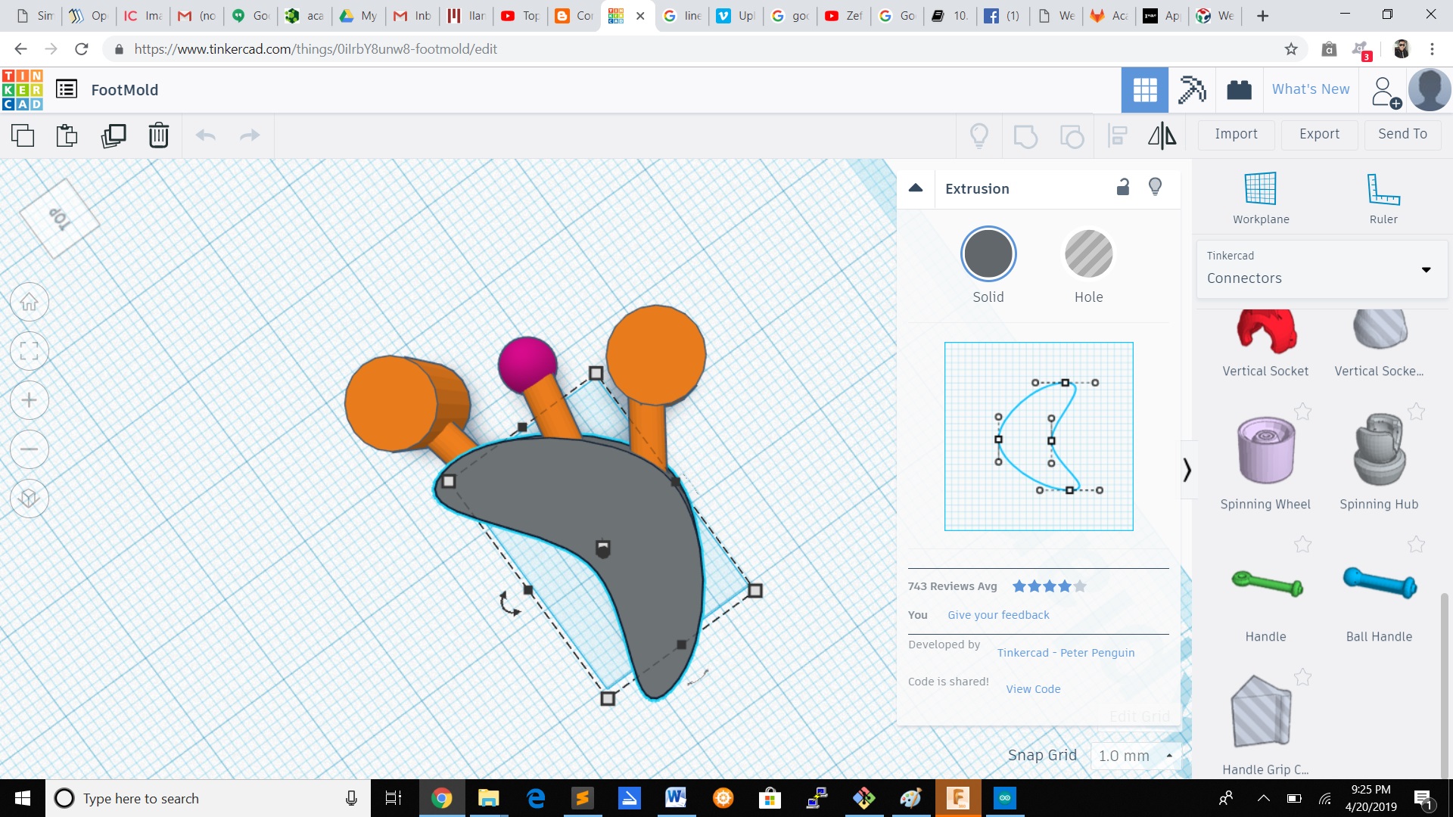
Task: Switch to orthographic view cube icon
Action: [x=30, y=498]
